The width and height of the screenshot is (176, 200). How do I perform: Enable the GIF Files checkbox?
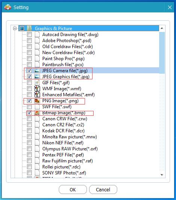[29, 83]
